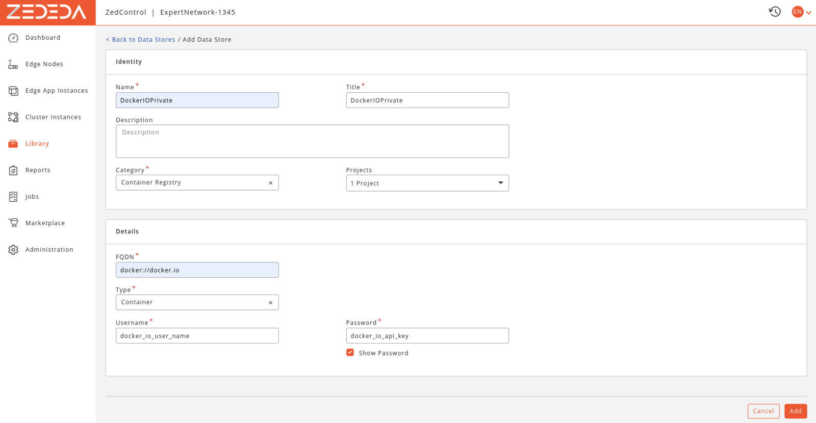Click the Library box icon
This screenshot has height=423, width=816.
pyautogui.click(x=13, y=144)
